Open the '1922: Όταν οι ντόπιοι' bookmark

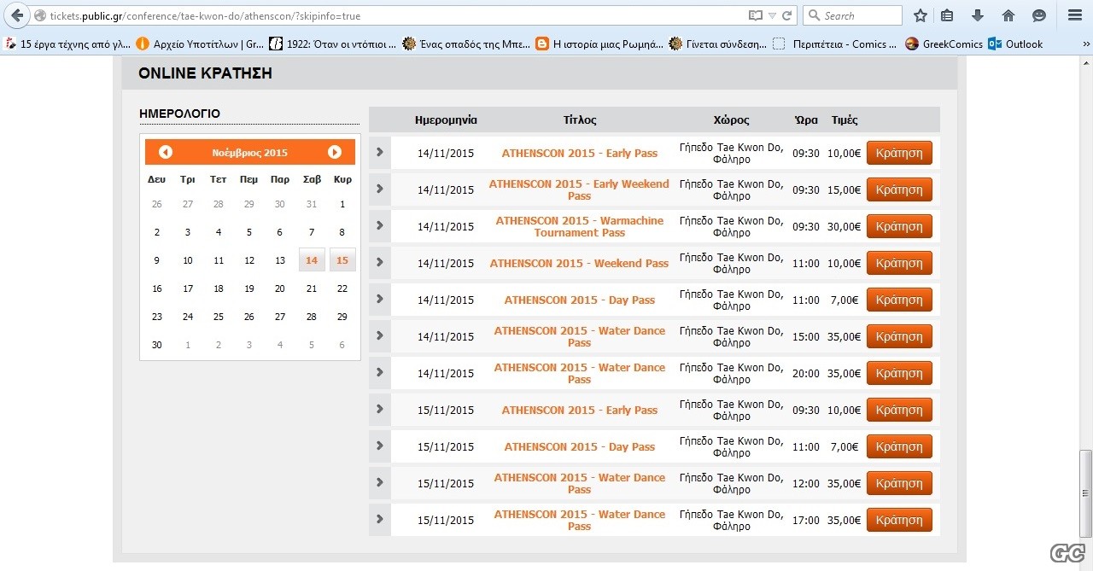click(x=333, y=44)
